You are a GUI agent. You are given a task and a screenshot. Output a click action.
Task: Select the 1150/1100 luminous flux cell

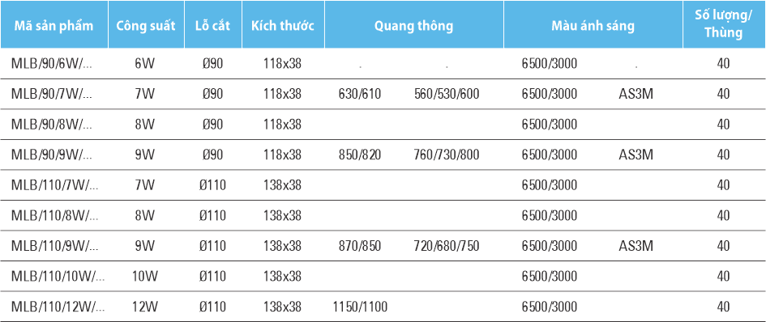pos(360,307)
